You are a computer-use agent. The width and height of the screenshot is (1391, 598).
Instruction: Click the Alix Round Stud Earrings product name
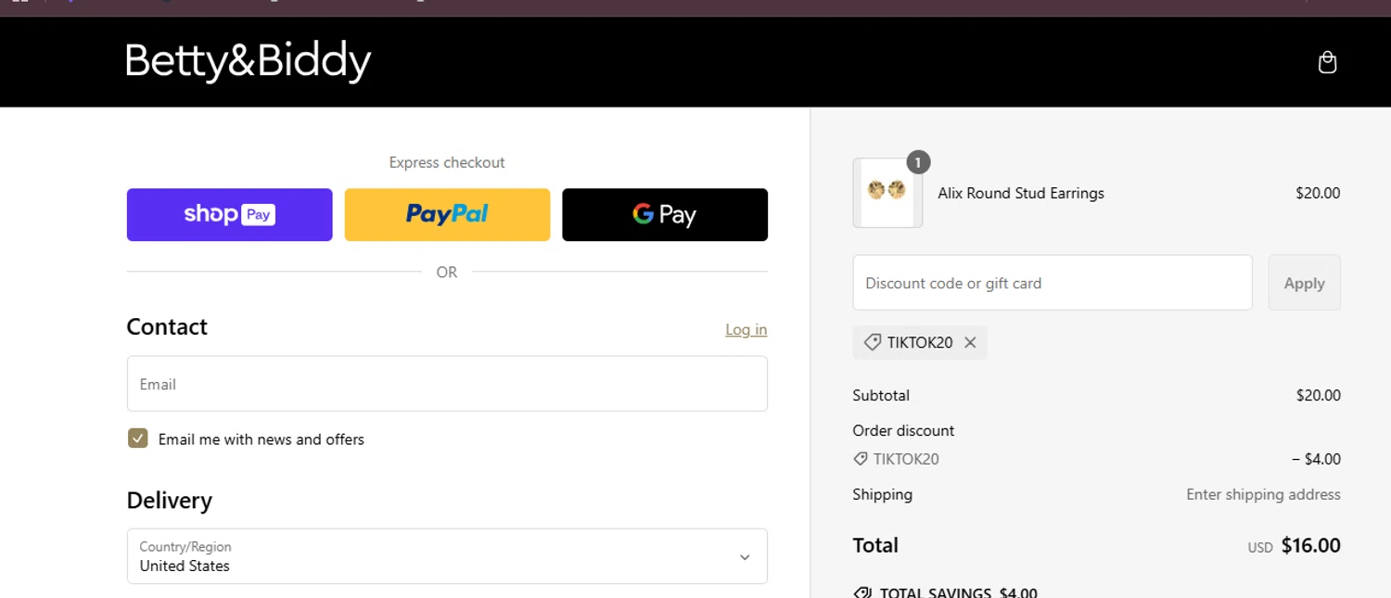(1021, 193)
